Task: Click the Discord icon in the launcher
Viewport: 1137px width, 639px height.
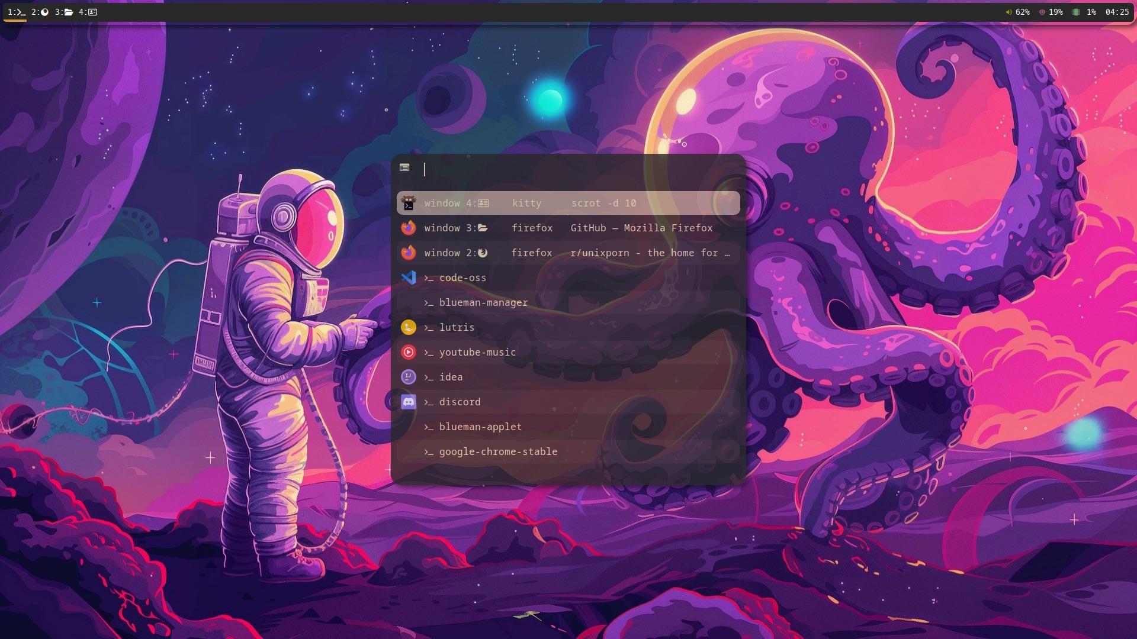Action: click(409, 402)
